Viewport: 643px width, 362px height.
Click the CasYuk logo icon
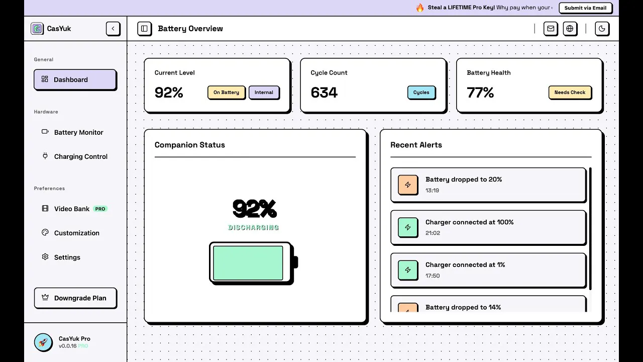point(37,29)
